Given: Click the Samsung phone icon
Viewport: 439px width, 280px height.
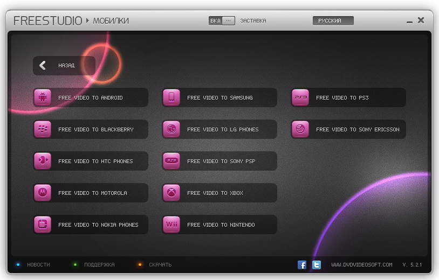Looking at the screenshot, I should pyautogui.click(x=172, y=97).
